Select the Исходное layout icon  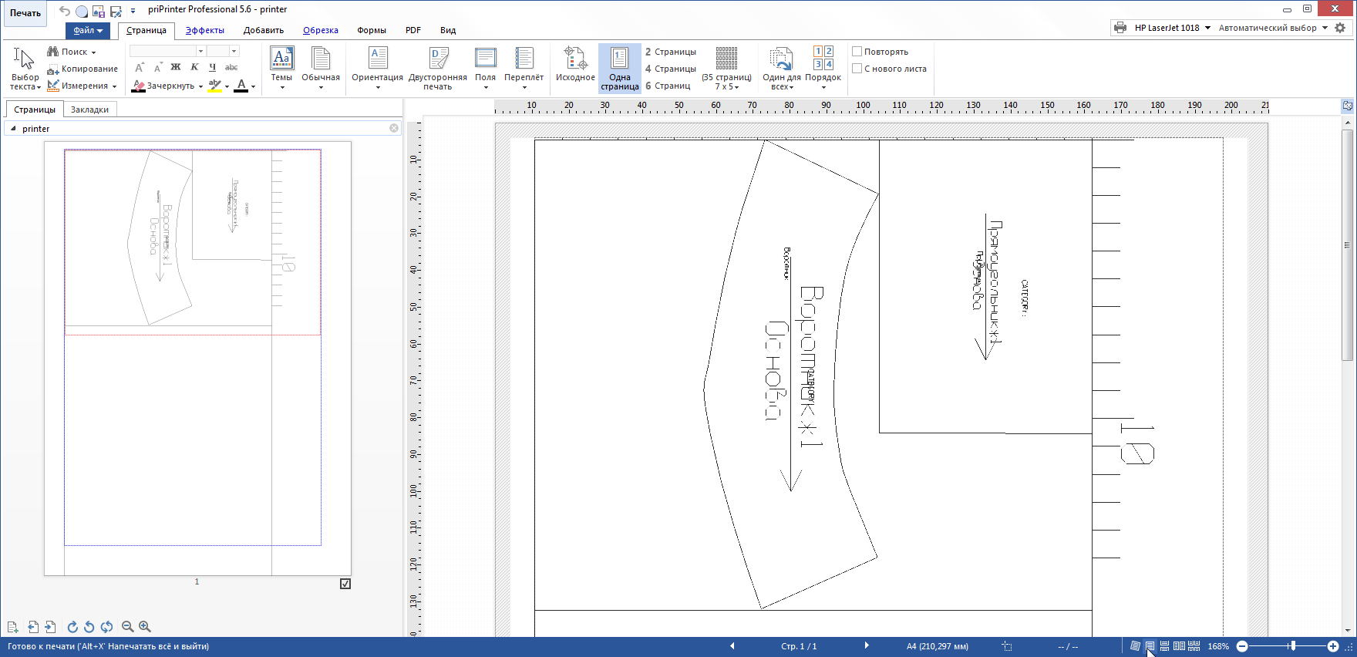click(575, 59)
